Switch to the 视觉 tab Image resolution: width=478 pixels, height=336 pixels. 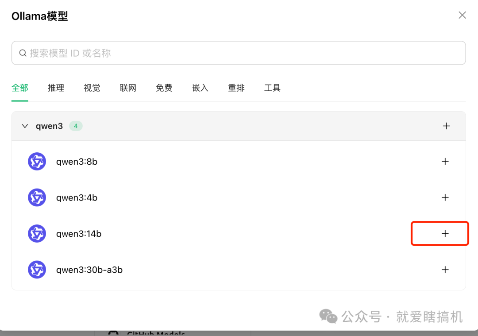(x=92, y=88)
